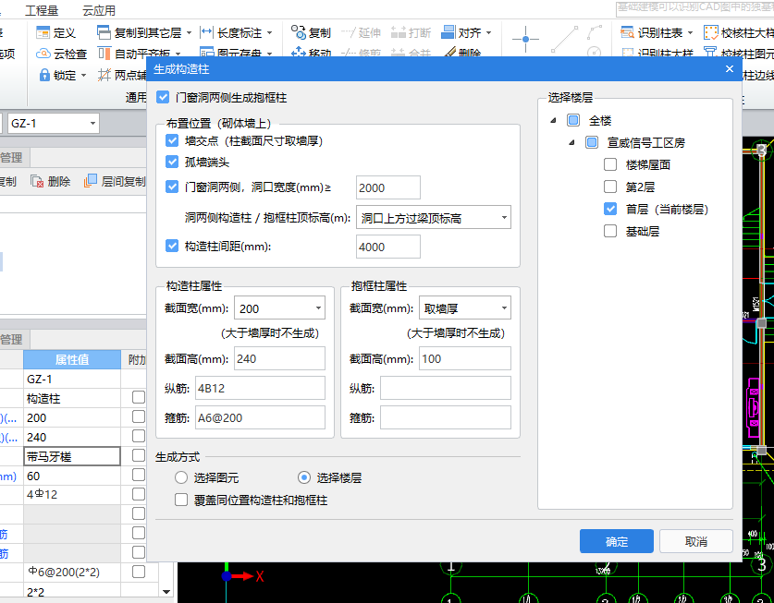The image size is (774, 603).
Task: Click the 长度标注 length dimension icon
Action: pos(206,32)
